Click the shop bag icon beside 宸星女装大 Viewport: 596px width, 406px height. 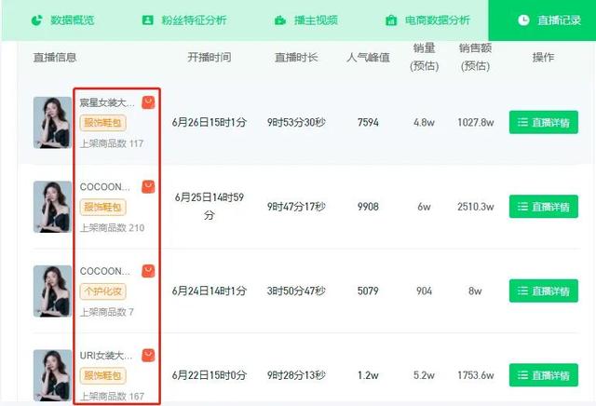click(148, 102)
